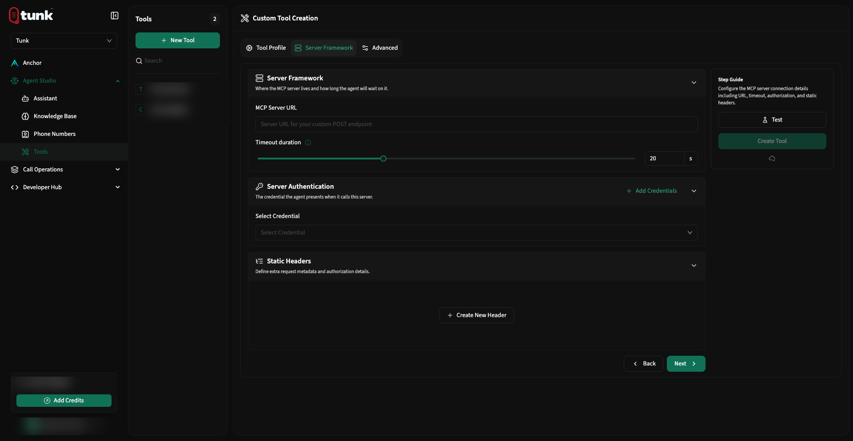Expand the Developer Hub menu chevron
Viewport: 853px width, 441px height.
[118, 187]
